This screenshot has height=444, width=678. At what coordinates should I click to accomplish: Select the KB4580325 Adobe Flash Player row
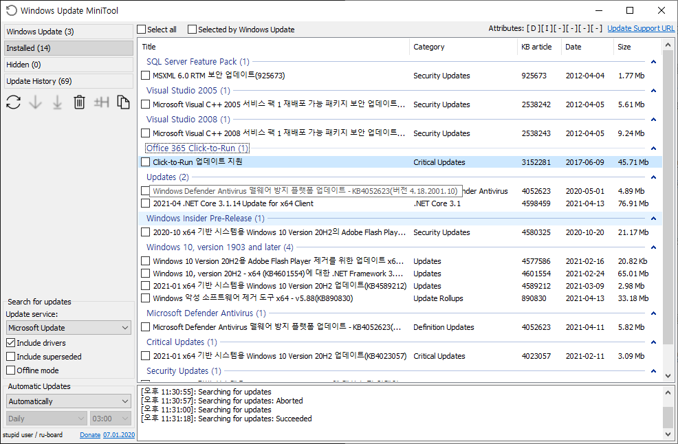pos(400,232)
